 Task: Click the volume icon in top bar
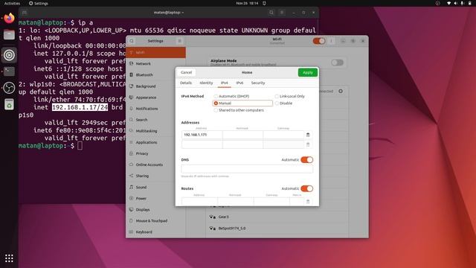(x=455, y=3)
